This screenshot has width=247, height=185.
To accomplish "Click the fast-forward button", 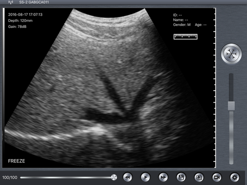I will (x=163, y=177).
